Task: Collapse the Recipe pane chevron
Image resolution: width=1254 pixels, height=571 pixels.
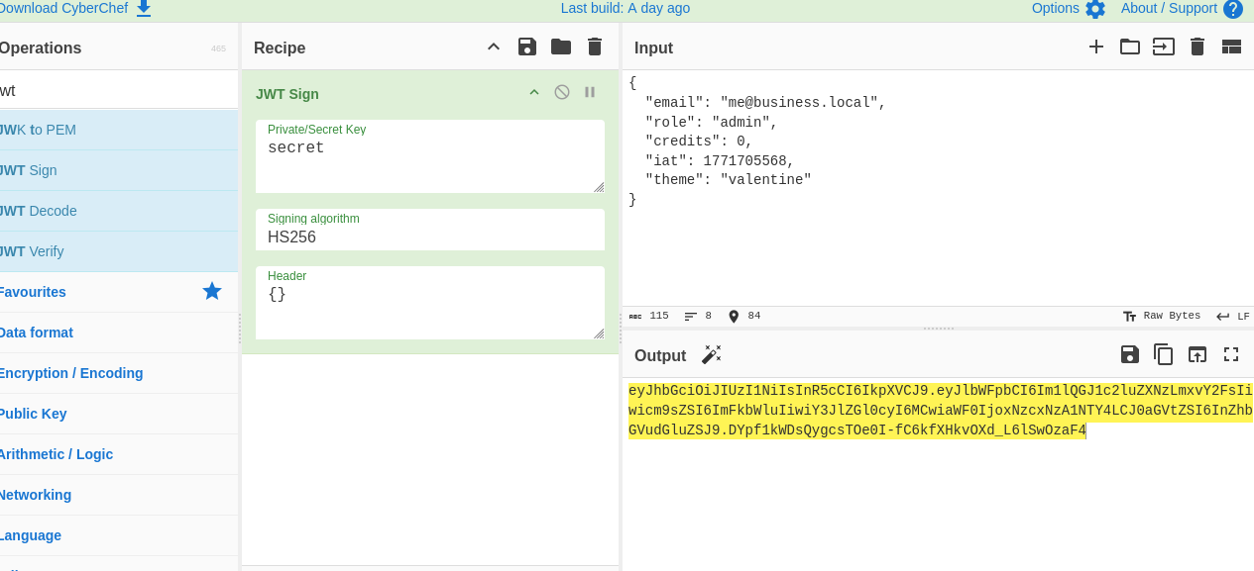Action: point(493,47)
